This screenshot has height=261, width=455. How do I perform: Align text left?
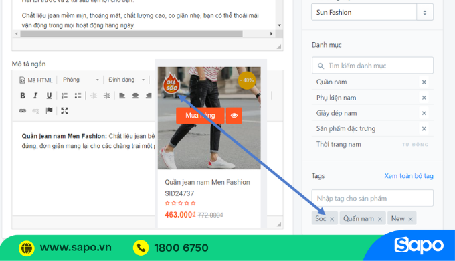[122, 96]
